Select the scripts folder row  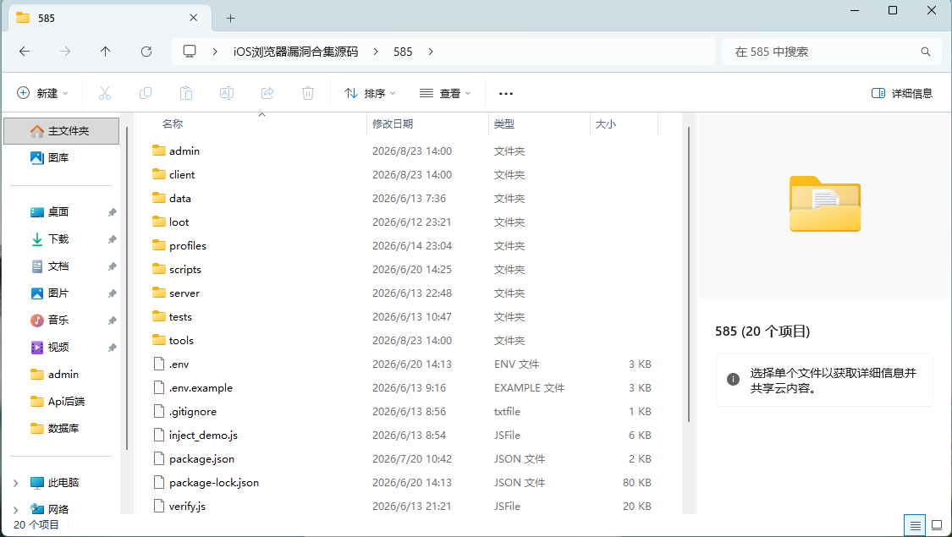[x=404, y=270]
